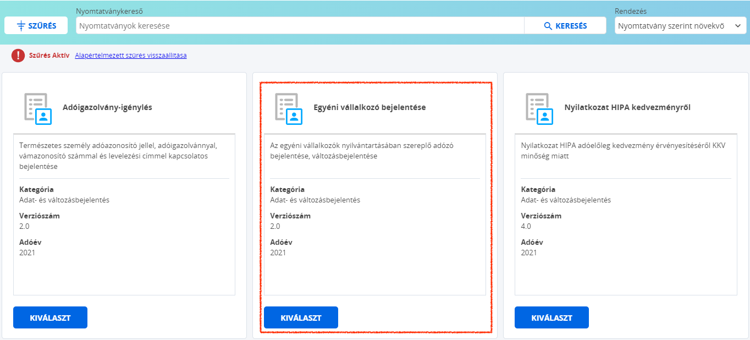
Task: Click the Egyéni vállalkozó description text box
Action: [x=375, y=215]
